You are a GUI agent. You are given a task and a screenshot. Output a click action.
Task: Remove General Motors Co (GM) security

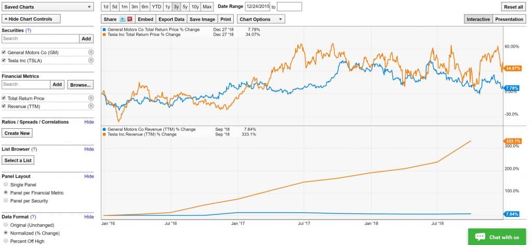click(91, 52)
